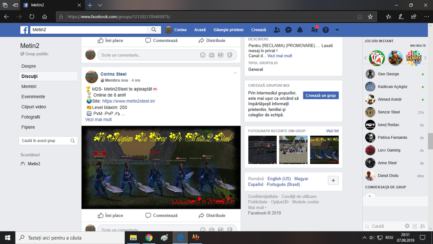Screen dimensions: 433x244
Task: Add page to favorites with star icon
Action: (370, 17)
